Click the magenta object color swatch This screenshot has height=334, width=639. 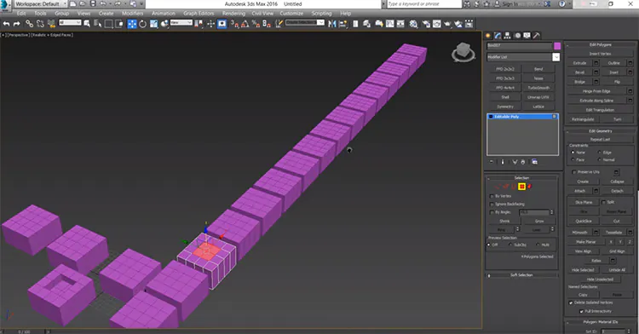pos(557,46)
